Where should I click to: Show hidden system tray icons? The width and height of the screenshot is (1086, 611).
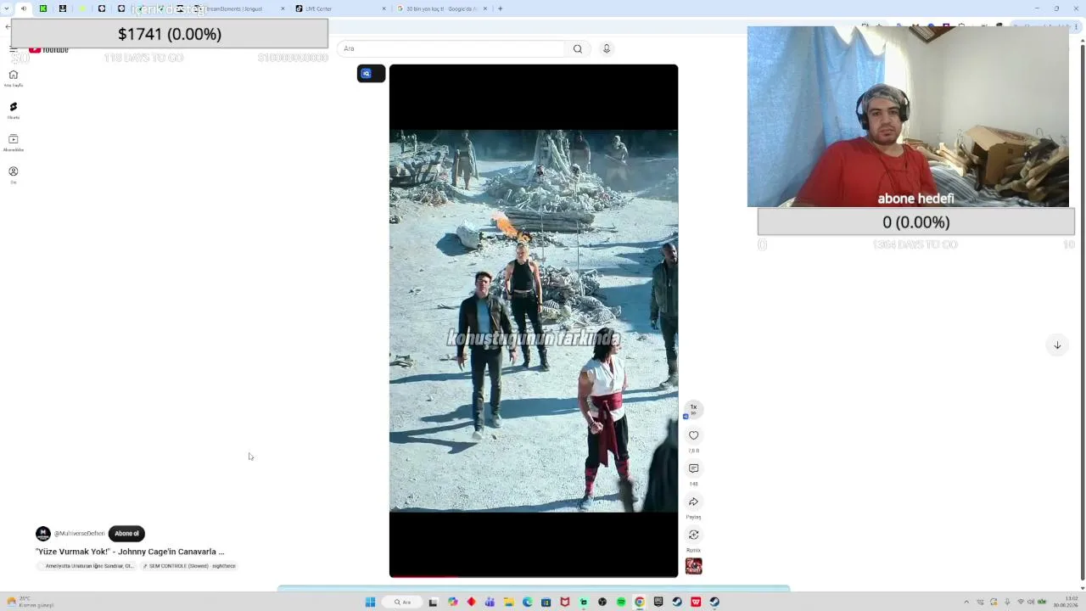coord(966,602)
